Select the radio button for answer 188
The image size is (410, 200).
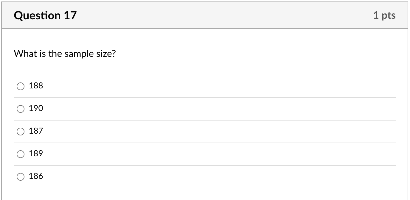[x=20, y=86]
